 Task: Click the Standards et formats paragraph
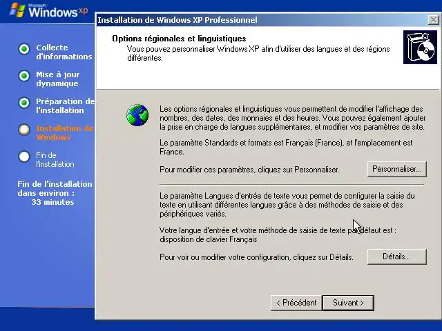286,147
